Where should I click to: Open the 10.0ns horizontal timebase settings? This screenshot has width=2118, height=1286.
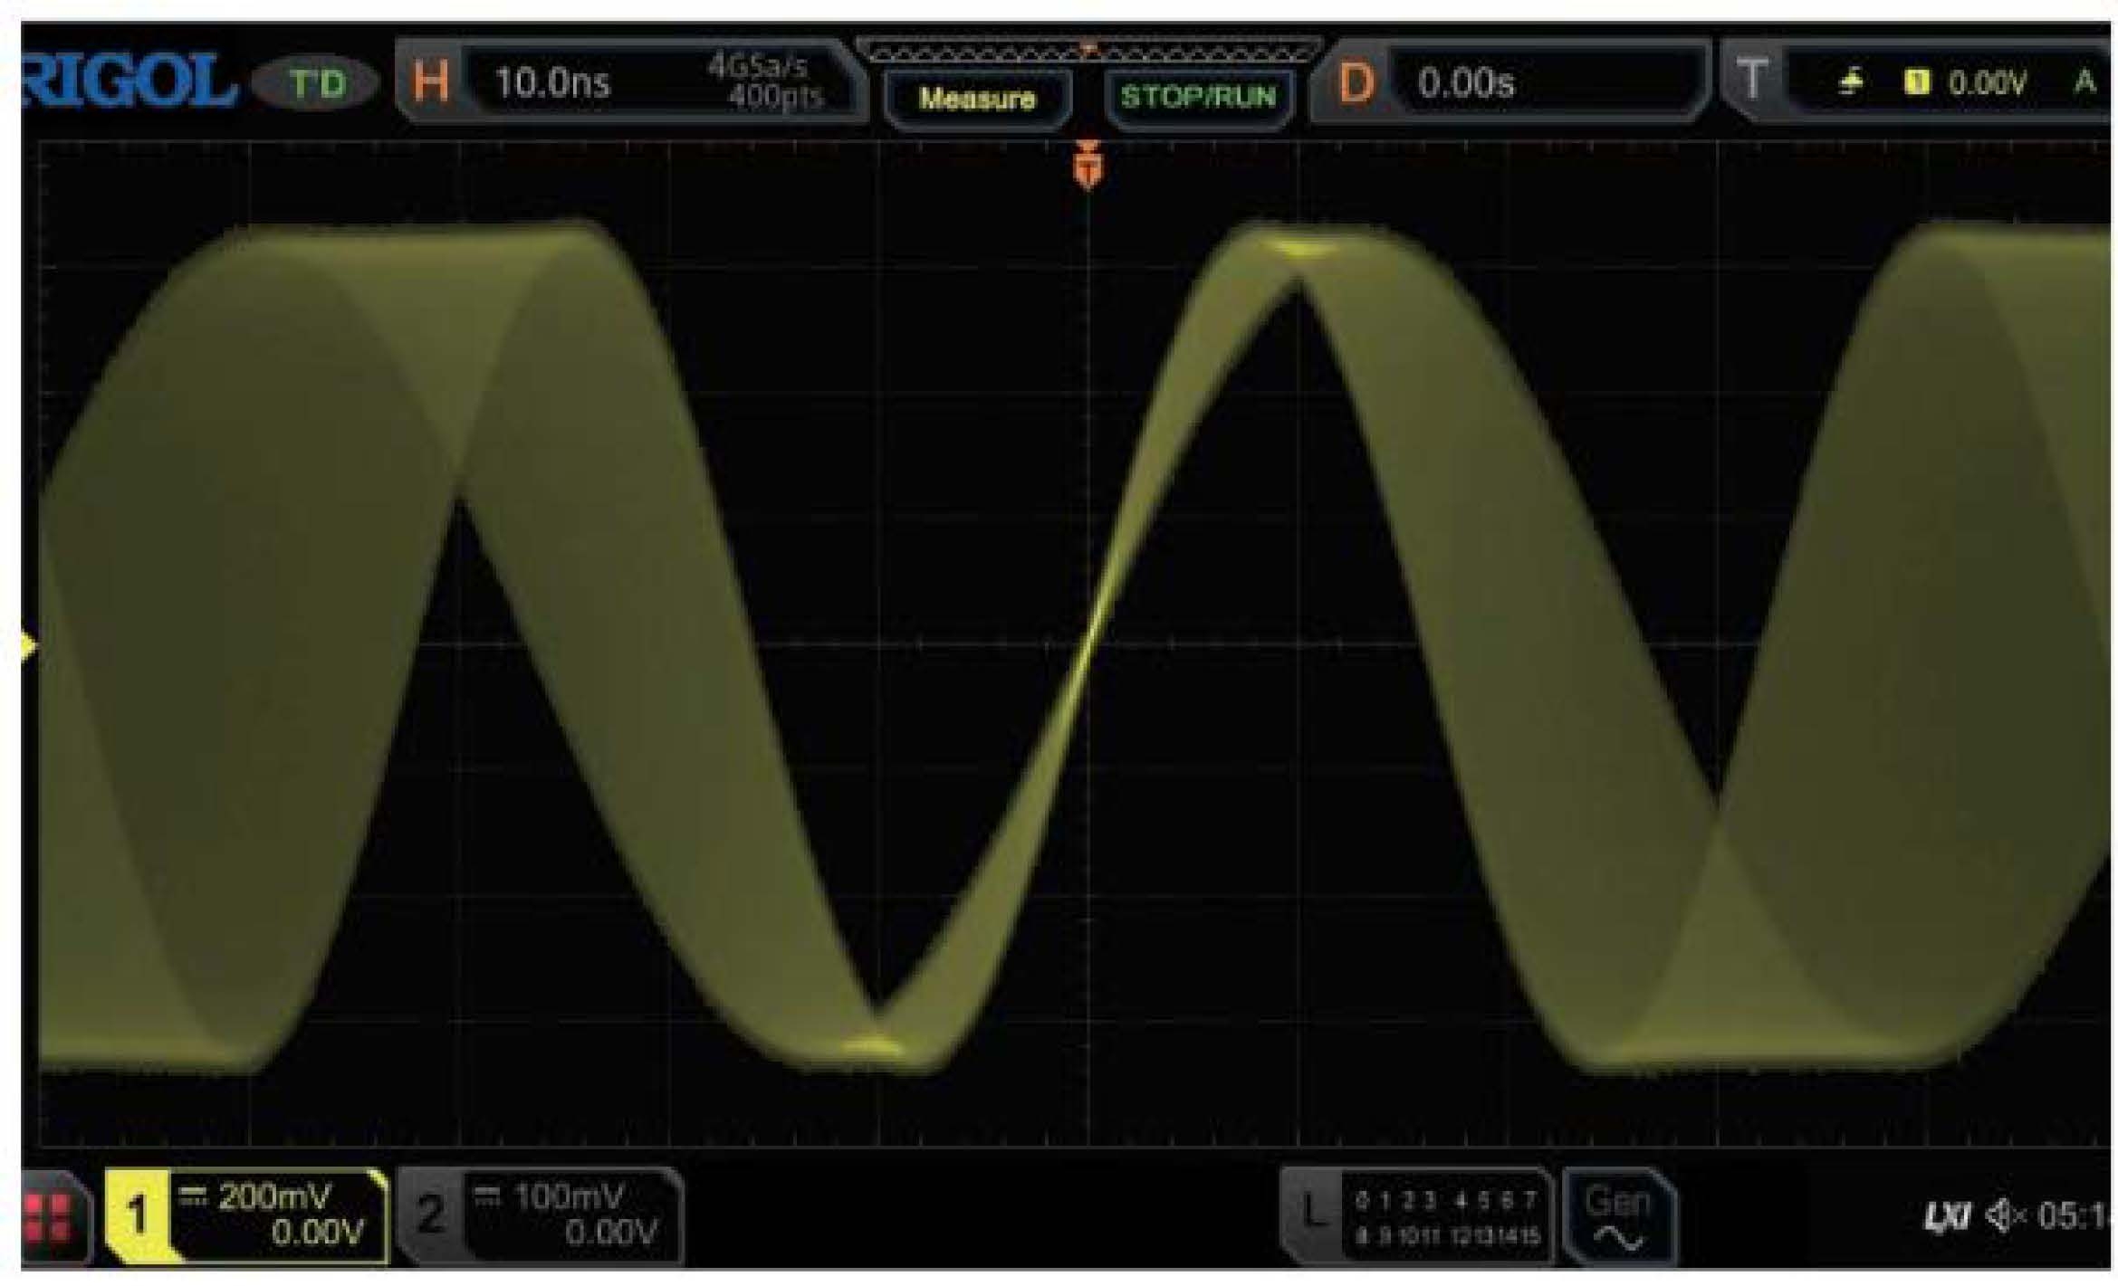coord(552,83)
